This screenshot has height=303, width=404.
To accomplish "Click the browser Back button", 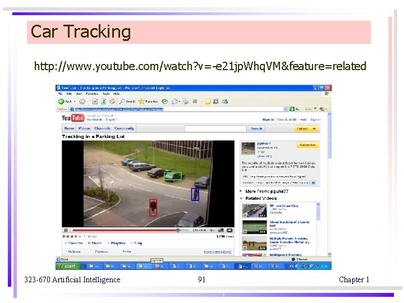I will (65, 102).
